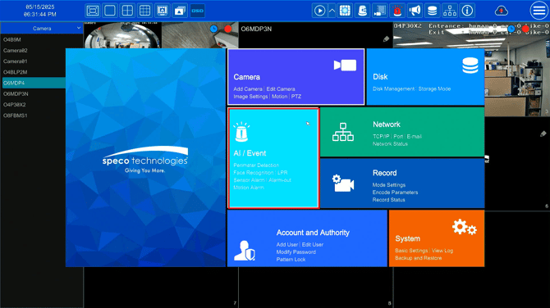This screenshot has height=308, width=550.
Task: Open the Account and Authority tile
Action: click(x=307, y=238)
